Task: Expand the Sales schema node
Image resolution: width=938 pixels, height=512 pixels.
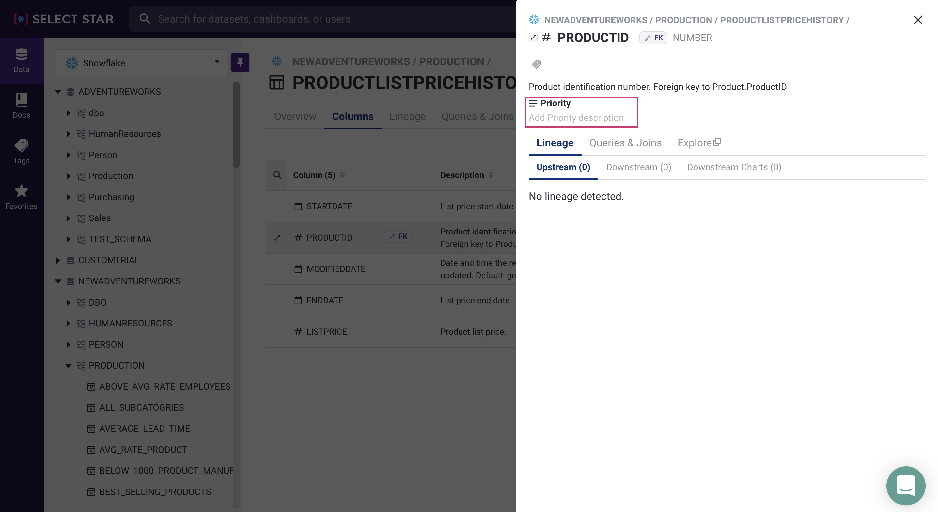Action: [68, 218]
